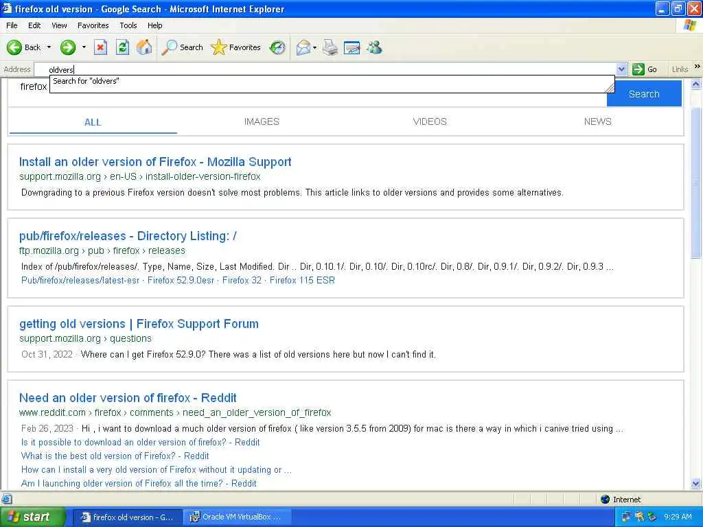Click the scrollbar down arrow
This screenshot has width=703, height=527.
click(x=696, y=483)
